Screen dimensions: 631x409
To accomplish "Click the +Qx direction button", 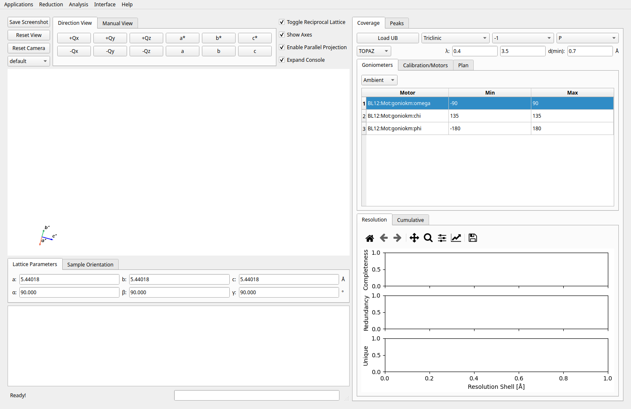I will coord(74,38).
